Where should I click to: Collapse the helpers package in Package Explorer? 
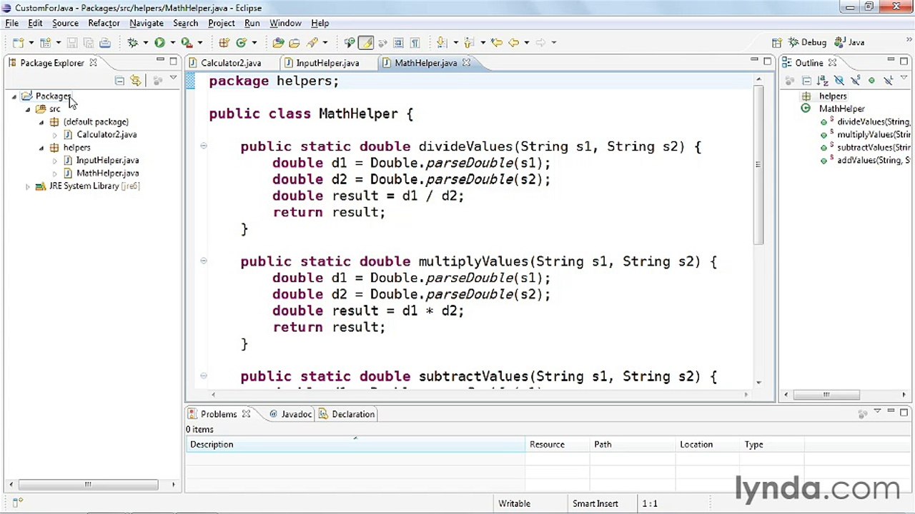click(41, 148)
